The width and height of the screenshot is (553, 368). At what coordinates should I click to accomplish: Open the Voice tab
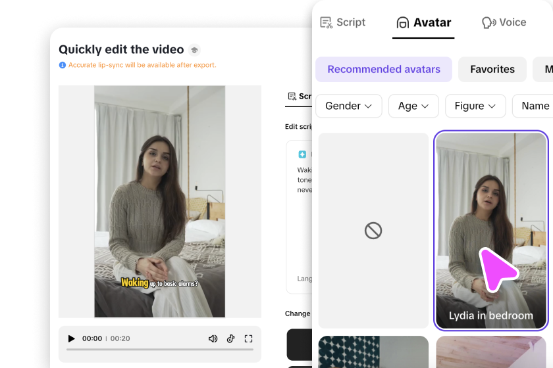(504, 22)
